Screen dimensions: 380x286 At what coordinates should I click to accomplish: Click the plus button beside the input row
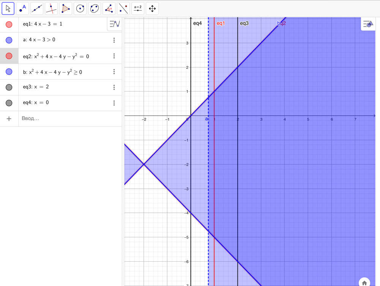9,119
